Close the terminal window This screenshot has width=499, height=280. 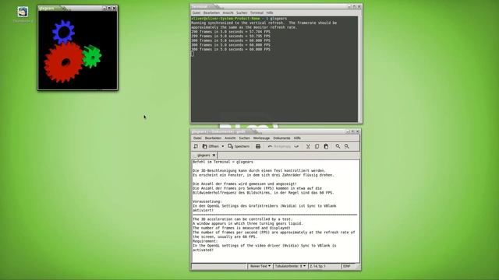click(x=359, y=7)
